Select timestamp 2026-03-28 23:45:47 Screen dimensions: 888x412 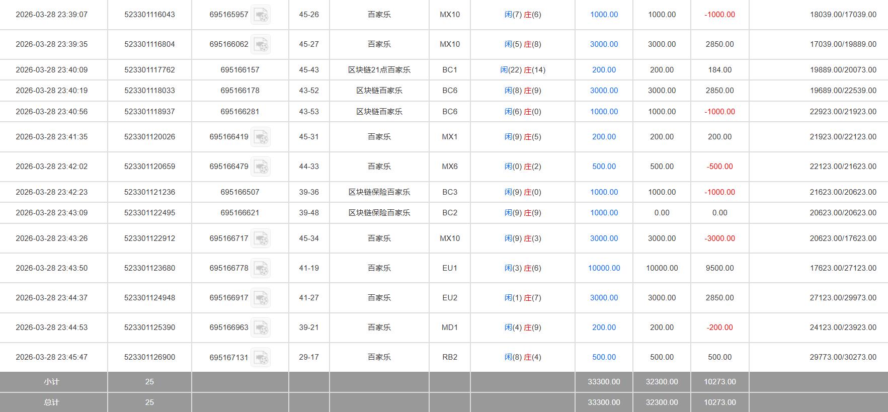pyautogui.click(x=52, y=357)
